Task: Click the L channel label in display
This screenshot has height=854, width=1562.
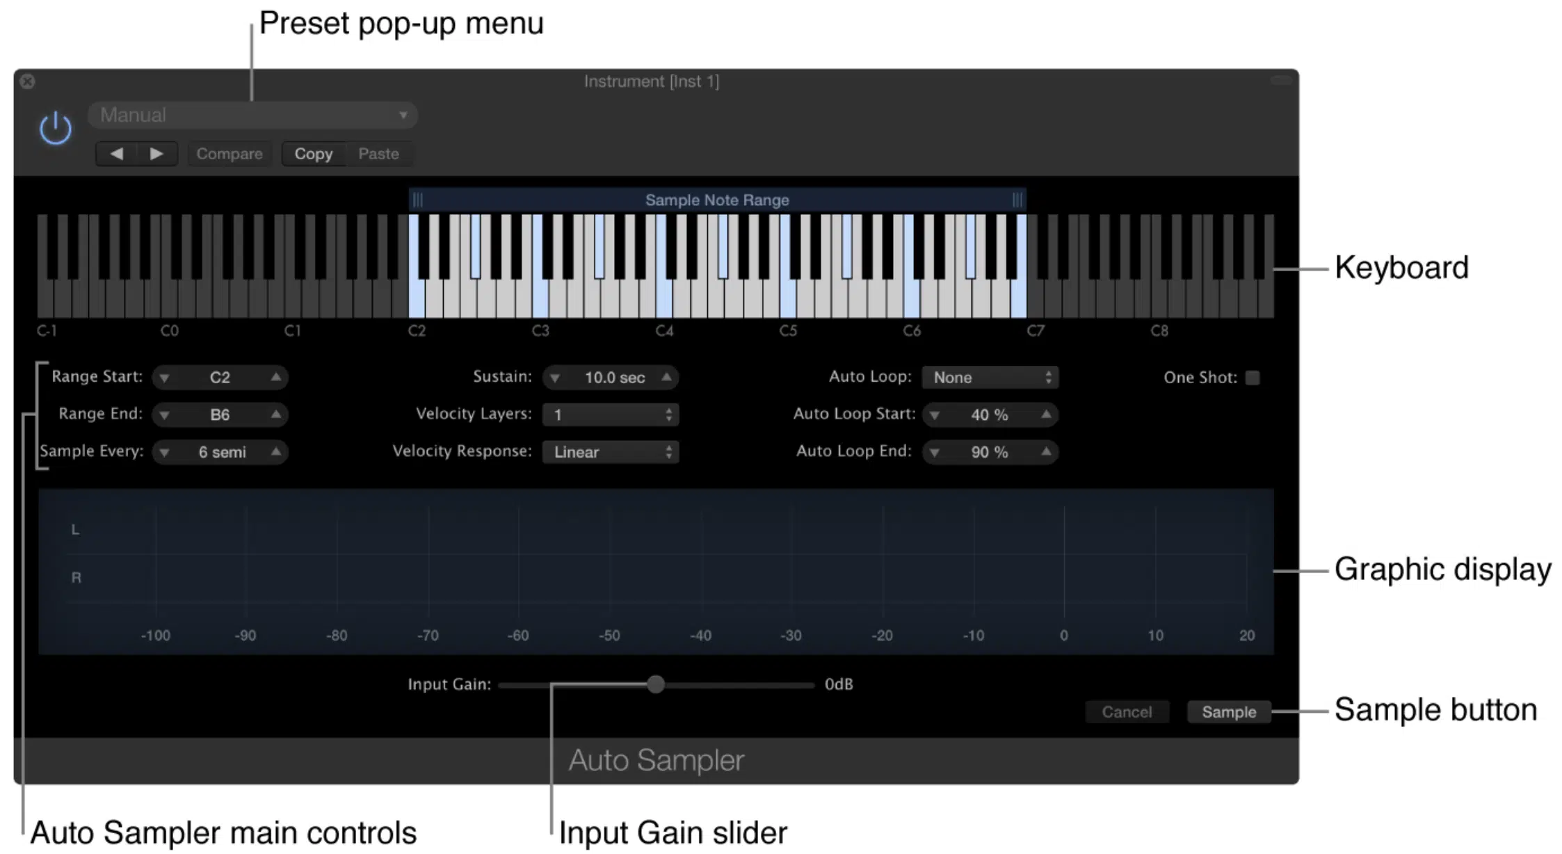Action: point(76,530)
